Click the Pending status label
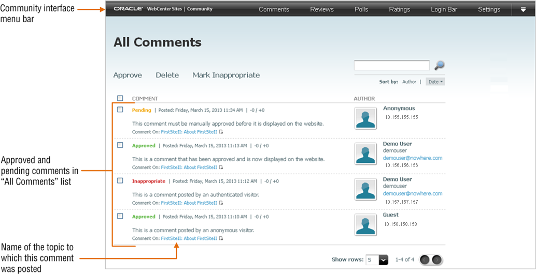 [x=142, y=110]
